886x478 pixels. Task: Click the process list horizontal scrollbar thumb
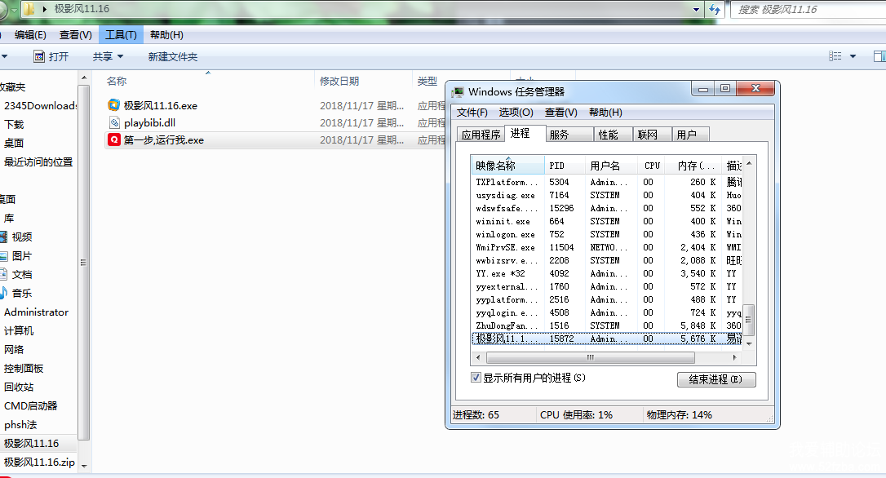[590, 357]
